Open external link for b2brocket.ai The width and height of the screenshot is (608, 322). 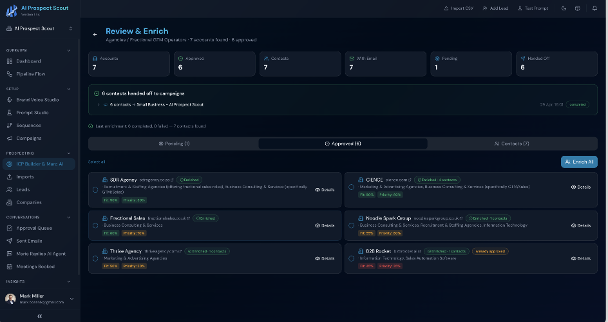(419, 251)
